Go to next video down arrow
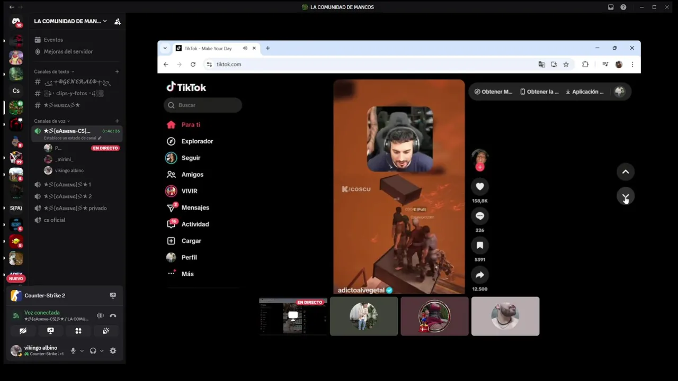This screenshot has width=678, height=381. pos(626,196)
